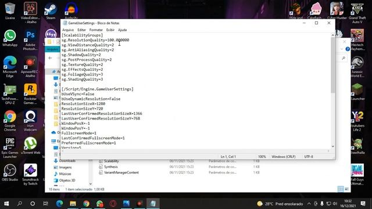This screenshot has width=372, height=209.
Task: Open Task View in the taskbar
Action: coord(45,204)
